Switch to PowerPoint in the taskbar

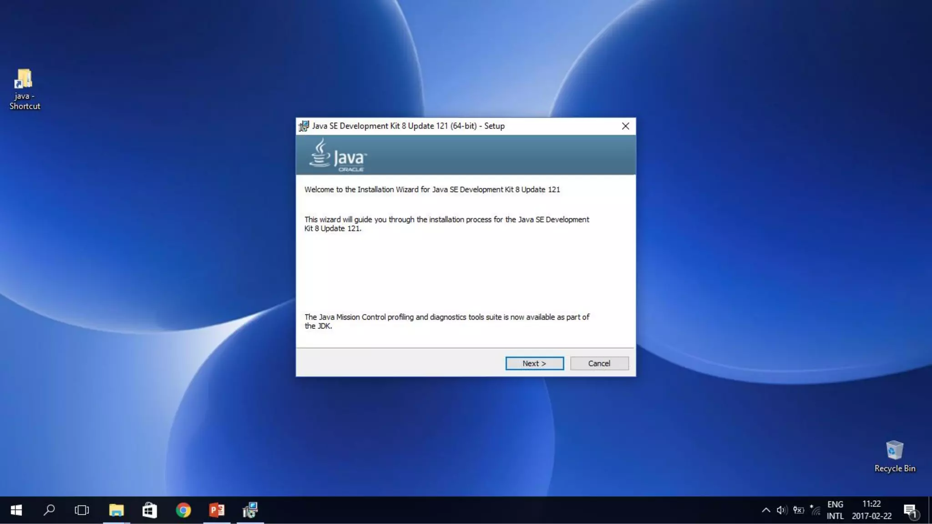click(217, 510)
